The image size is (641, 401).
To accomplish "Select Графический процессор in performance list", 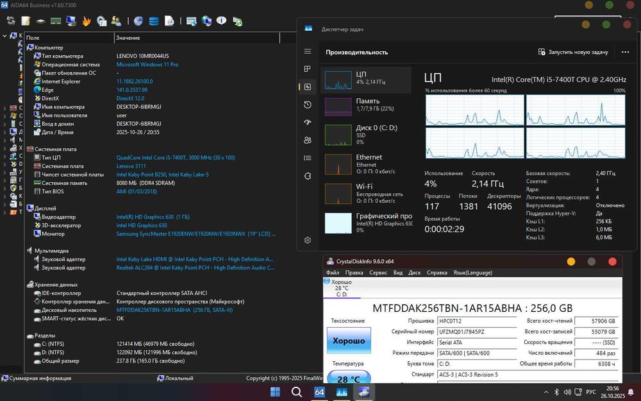I will pos(366,223).
